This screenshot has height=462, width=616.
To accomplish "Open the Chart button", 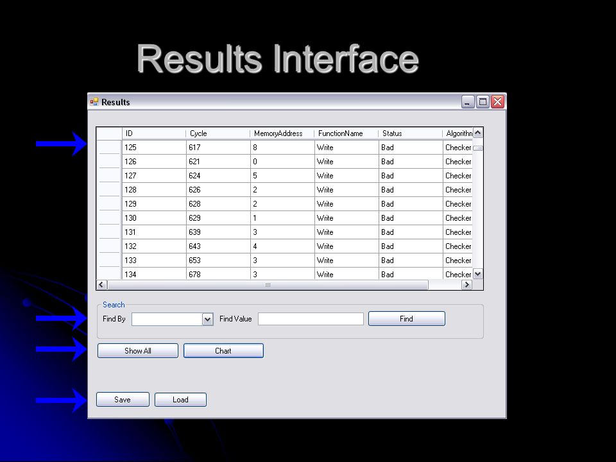I will [x=223, y=351].
